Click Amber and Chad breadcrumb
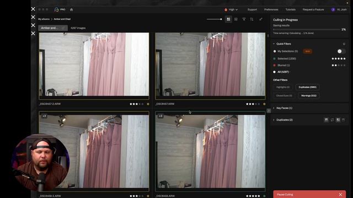 click(x=62, y=19)
